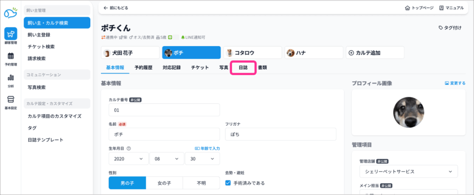Open 予約管理 calendar icon

[11, 59]
